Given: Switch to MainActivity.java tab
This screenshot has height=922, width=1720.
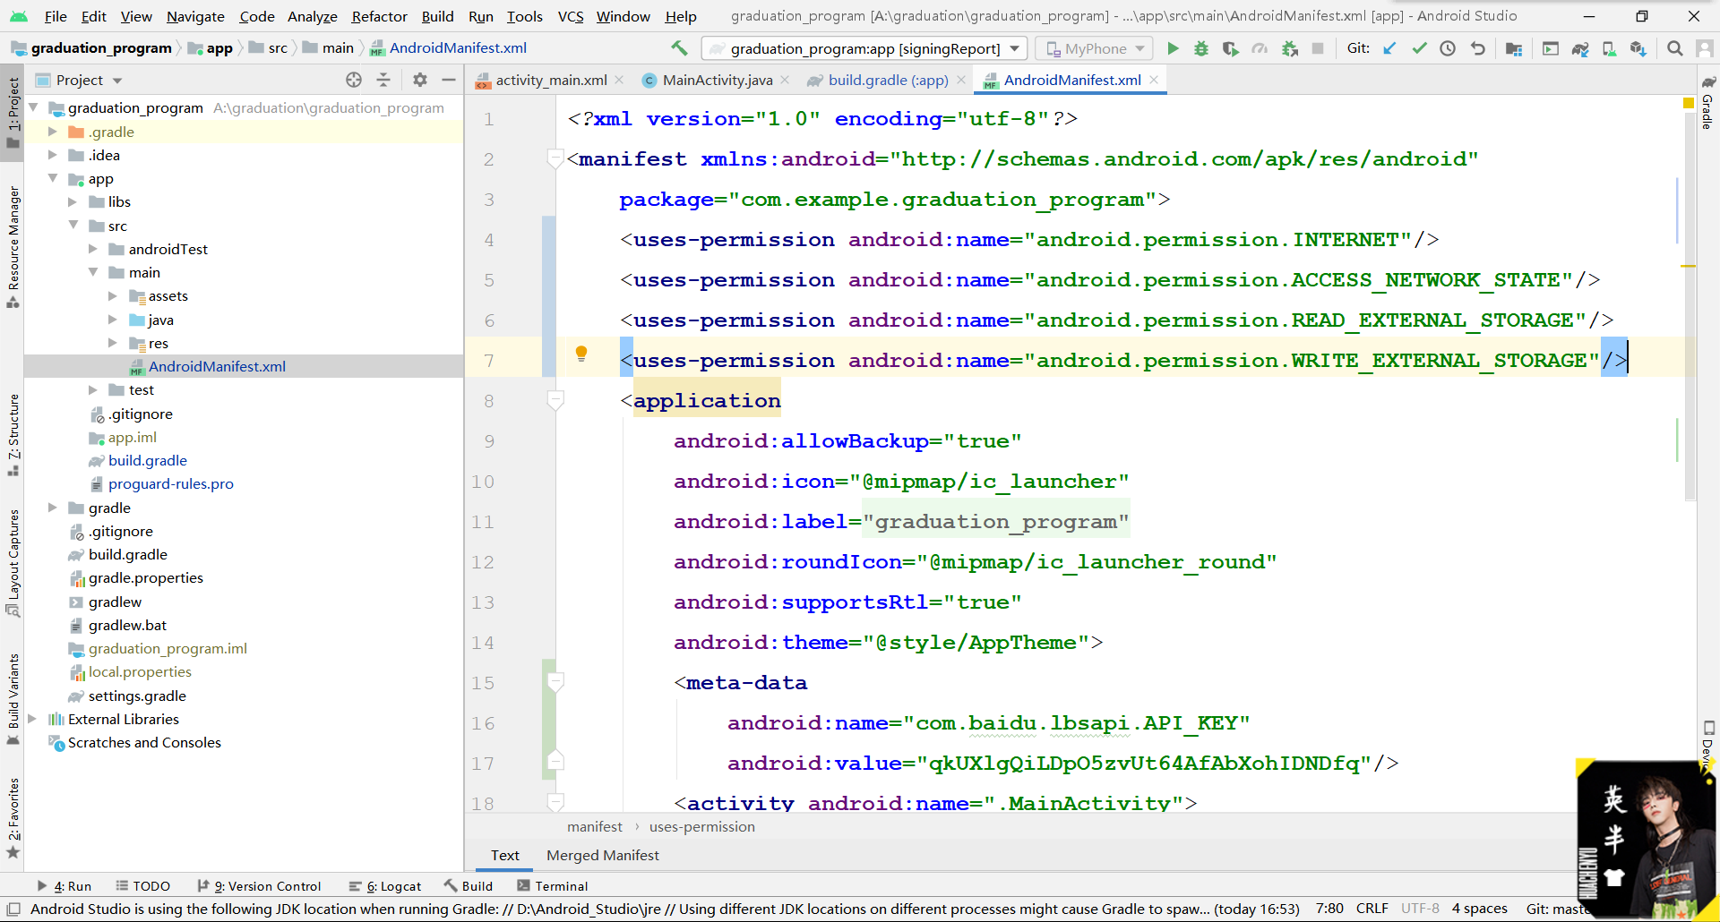Looking at the screenshot, I should [717, 80].
